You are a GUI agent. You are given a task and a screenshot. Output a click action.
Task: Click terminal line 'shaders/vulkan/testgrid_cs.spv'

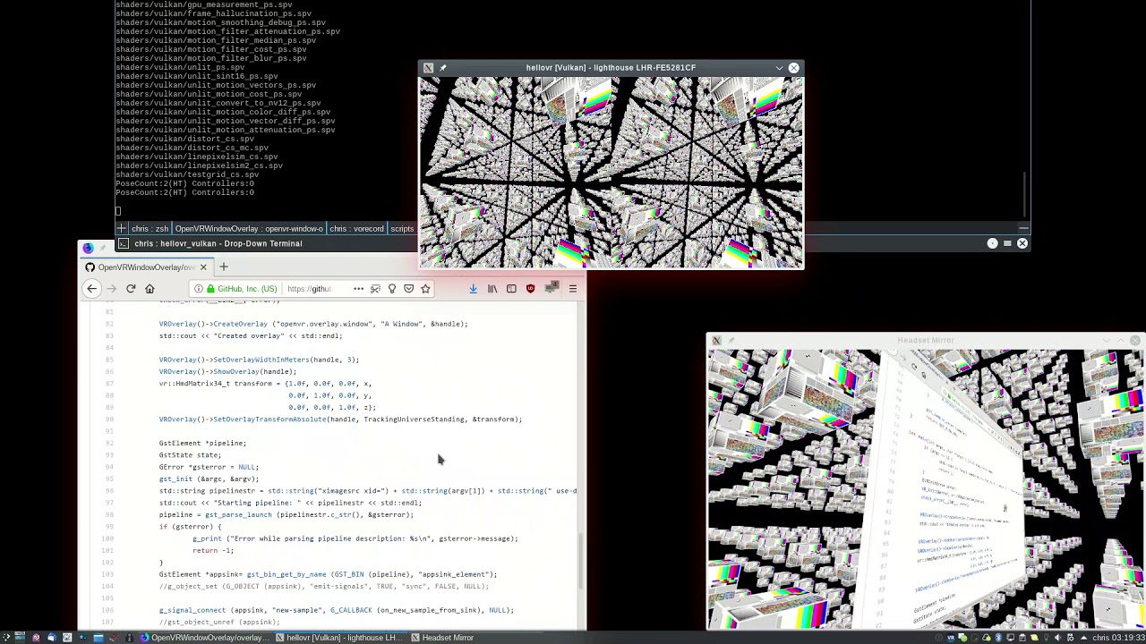point(187,174)
